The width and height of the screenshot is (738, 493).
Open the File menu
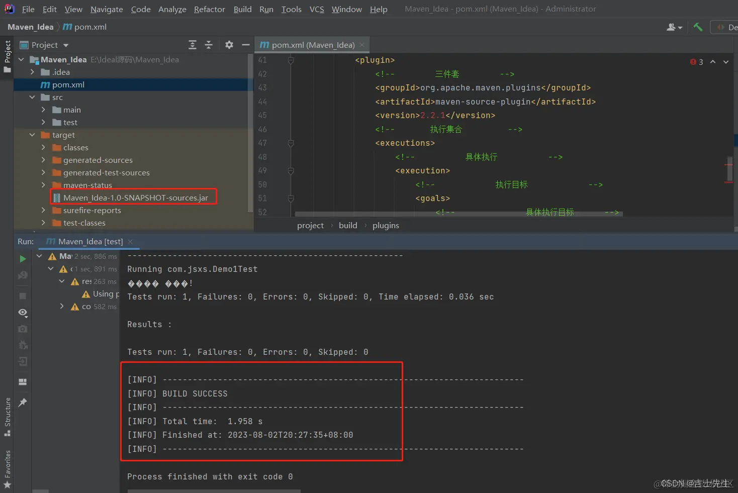28,9
